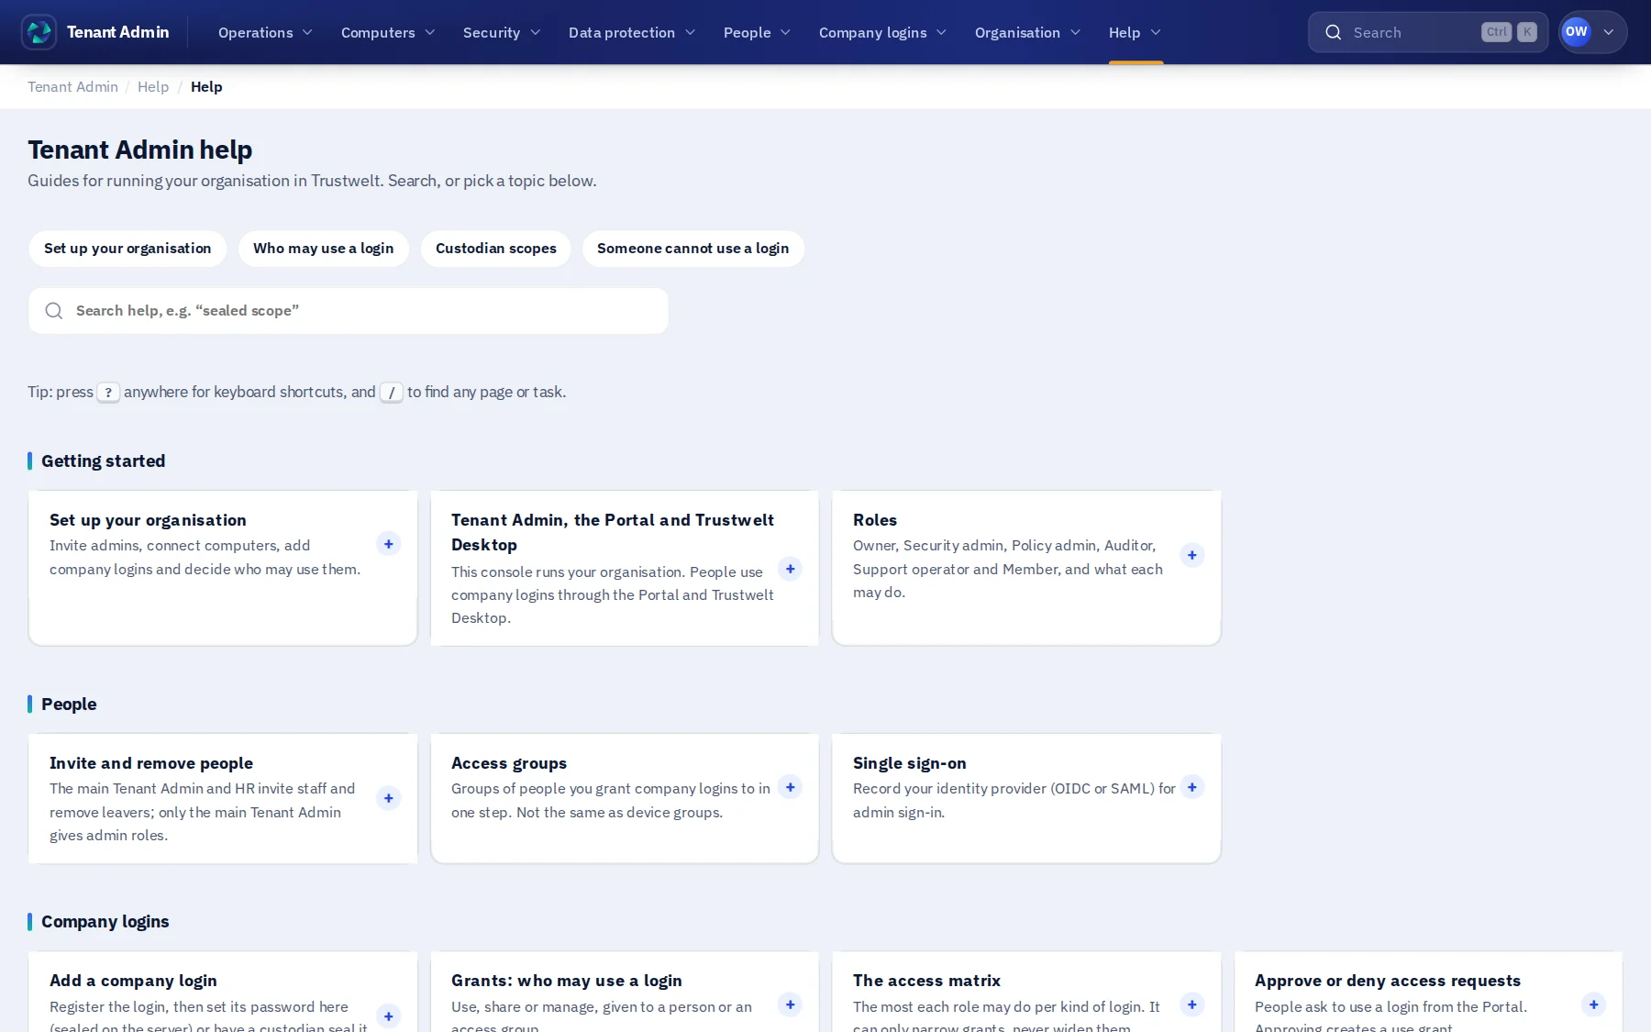
Task: Open the Data protection dropdown menu
Action: tap(631, 32)
